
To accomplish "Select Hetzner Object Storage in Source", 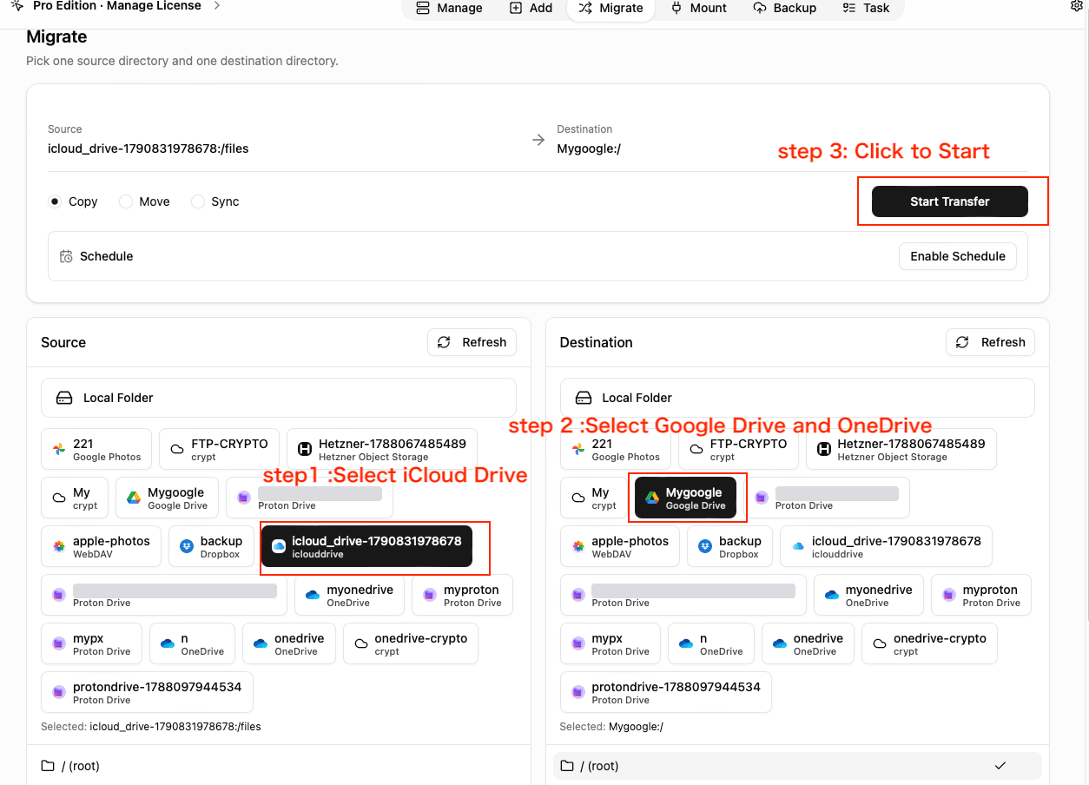I will [x=382, y=449].
